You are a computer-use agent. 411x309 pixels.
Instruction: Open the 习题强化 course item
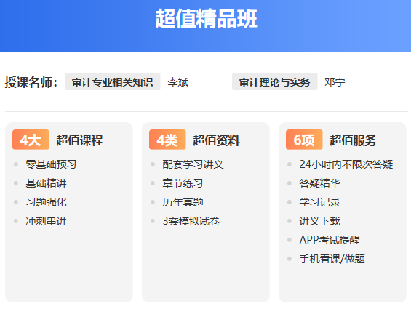click(46, 202)
